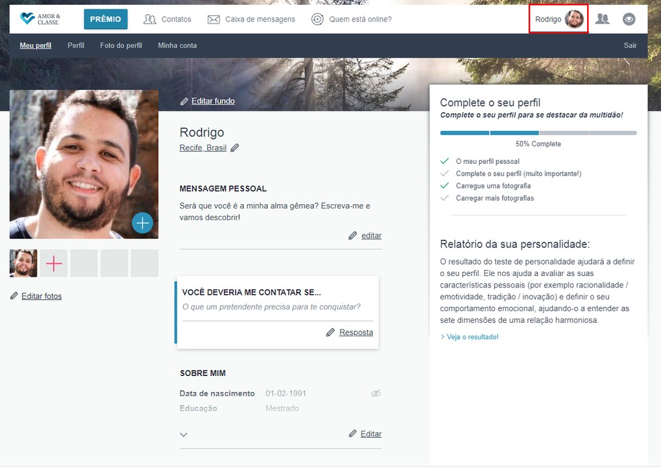Open the Minha conta tab
This screenshot has width=661, height=468.
[x=177, y=46]
